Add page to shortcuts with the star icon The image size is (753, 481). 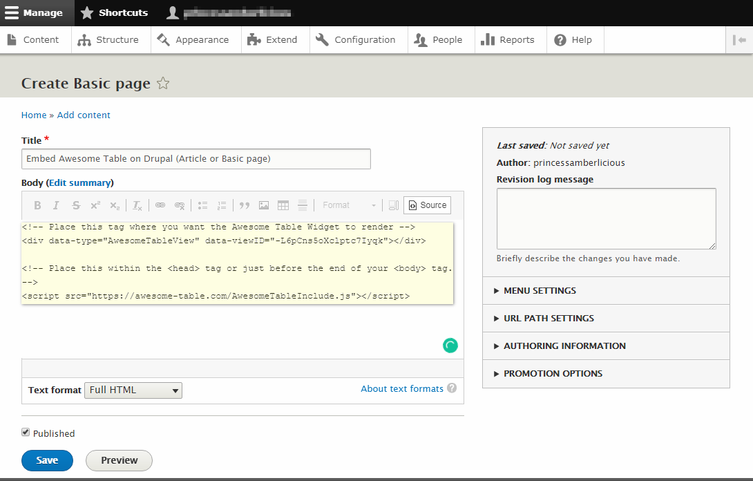(163, 84)
